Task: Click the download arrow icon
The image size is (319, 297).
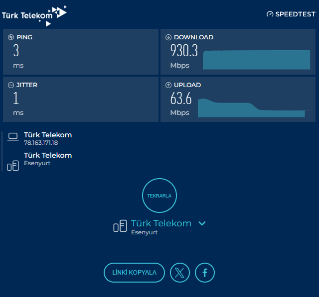Action: tap(168, 37)
